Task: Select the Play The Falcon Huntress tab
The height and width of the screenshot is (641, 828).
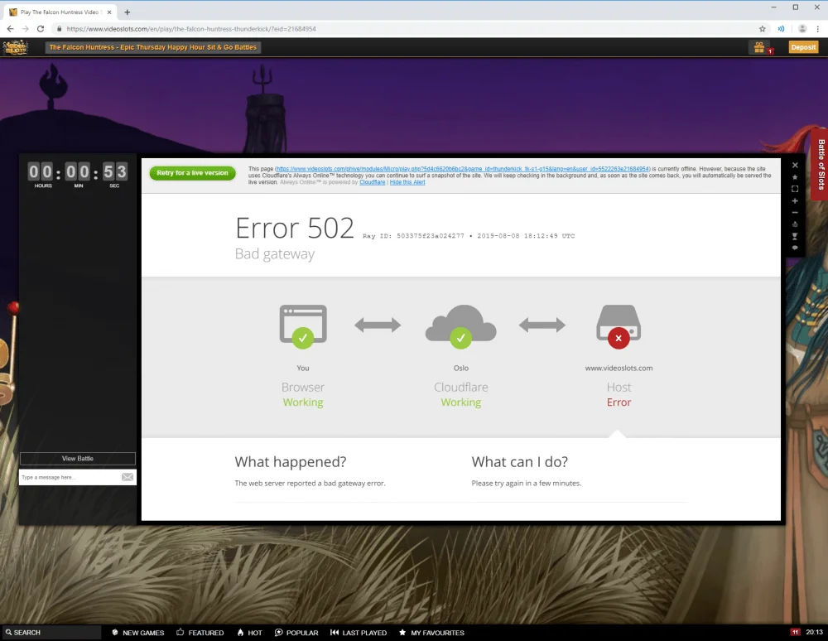Action: [x=59, y=12]
